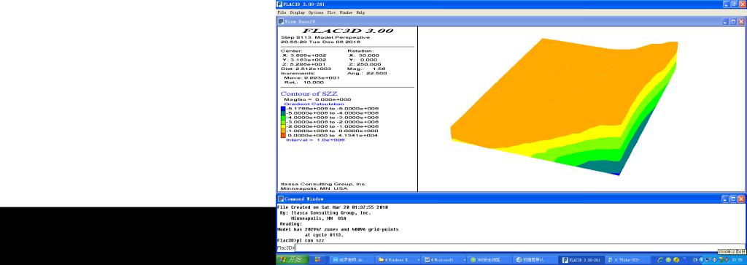Click the orange contour legend swatch

(283, 131)
